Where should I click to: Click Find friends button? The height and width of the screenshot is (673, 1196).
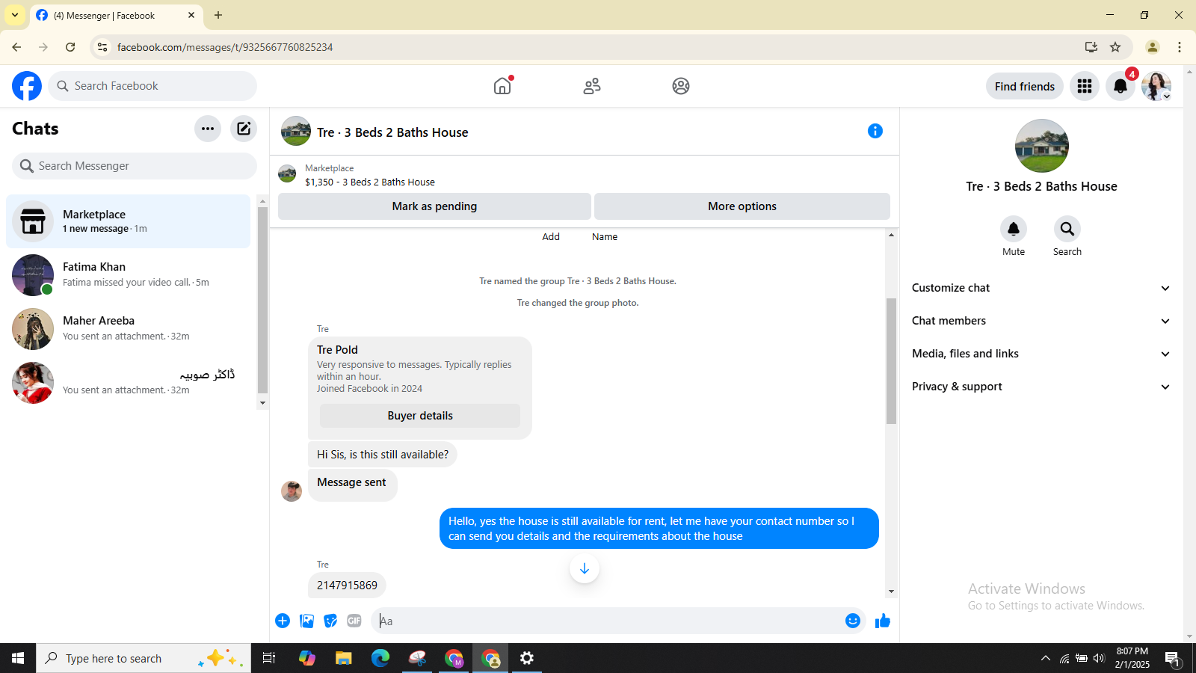click(1025, 86)
